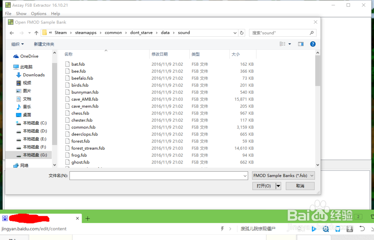Expand the address bar history dropdown
The height and width of the screenshot is (240, 374).
click(235, 33)
